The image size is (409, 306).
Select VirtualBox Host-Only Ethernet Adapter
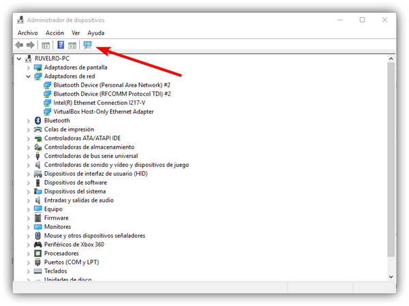104,112
